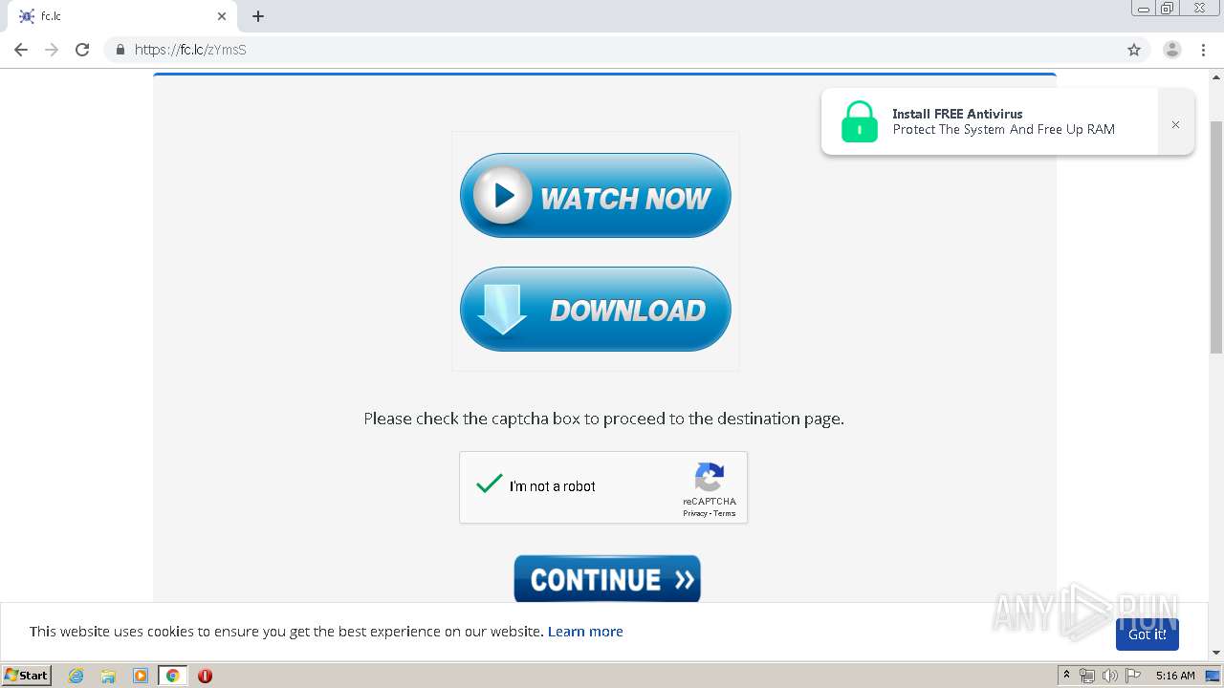Click the 5:16 AM clock
The height and width of the screenshot is (688, 1224).
pyautogui.click(x=1175, y=676)
